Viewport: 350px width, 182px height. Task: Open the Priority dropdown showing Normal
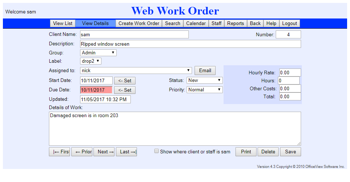(x=205, y=90)
